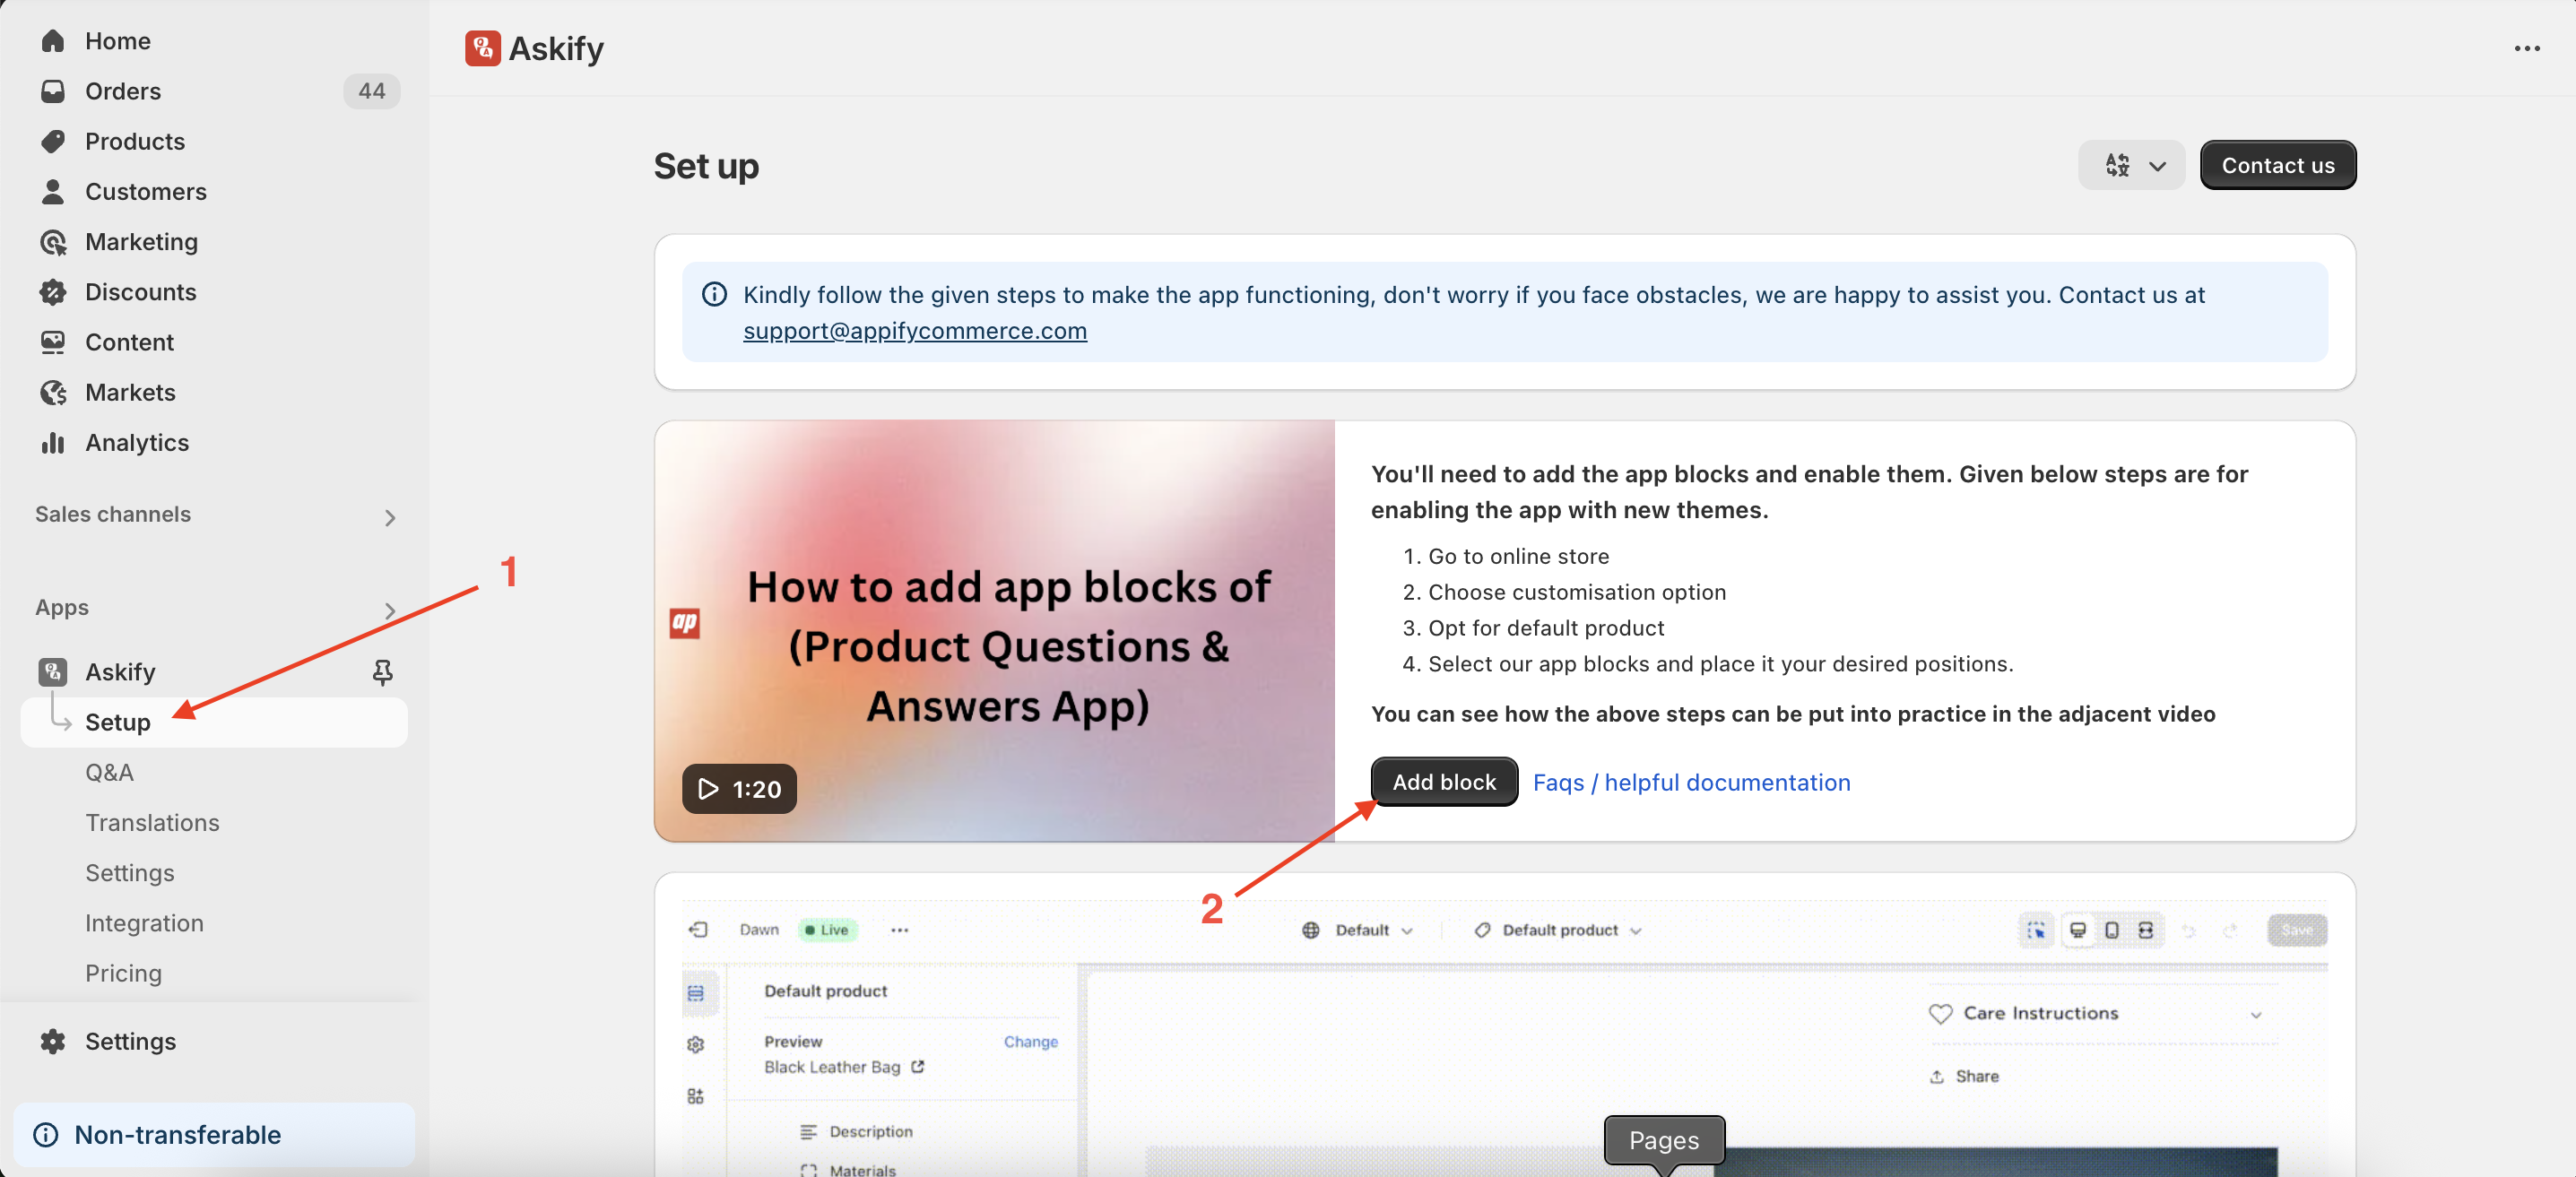Click the Contact us button
Viewport: 2576px width, 1177px height.
[x=2278, y=165]
